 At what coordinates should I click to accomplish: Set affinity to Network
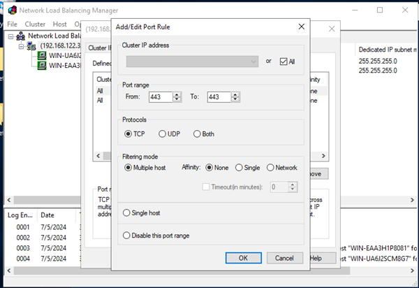click(270, 168)
